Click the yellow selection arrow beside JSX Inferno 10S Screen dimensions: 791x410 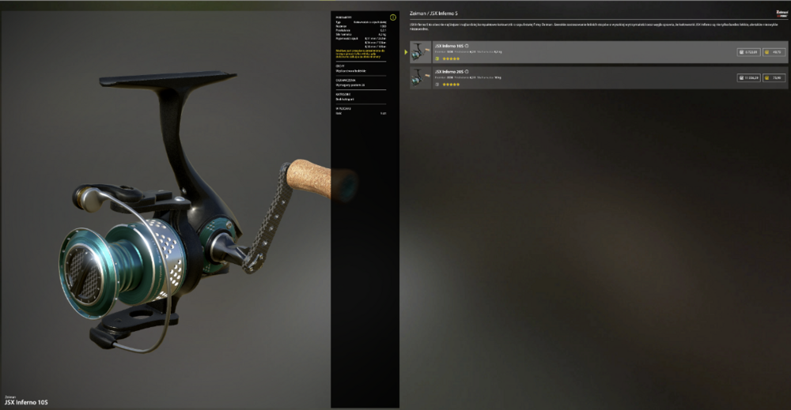[x=406, y=52]
